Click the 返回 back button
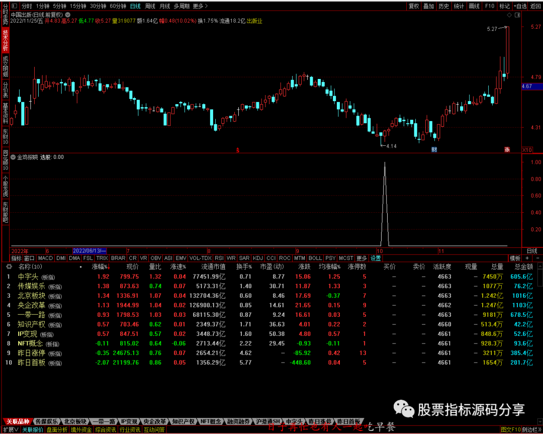543x434 pixels. click(x=535, y=6)
